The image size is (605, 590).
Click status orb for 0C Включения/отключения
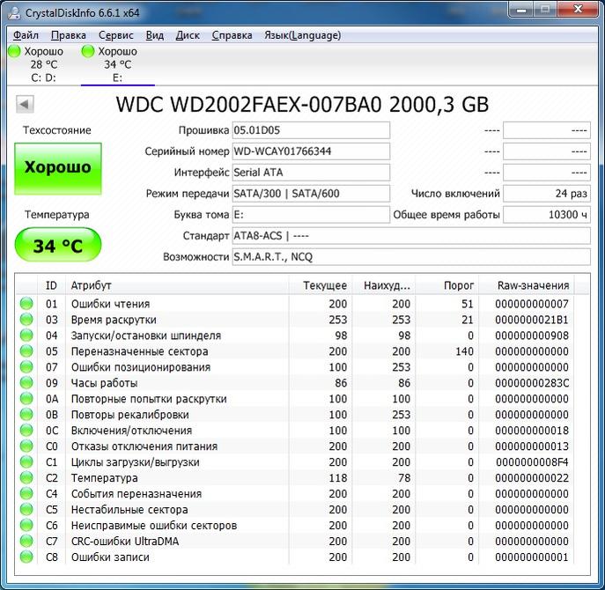pyautogui.click(x=26, y=431)
